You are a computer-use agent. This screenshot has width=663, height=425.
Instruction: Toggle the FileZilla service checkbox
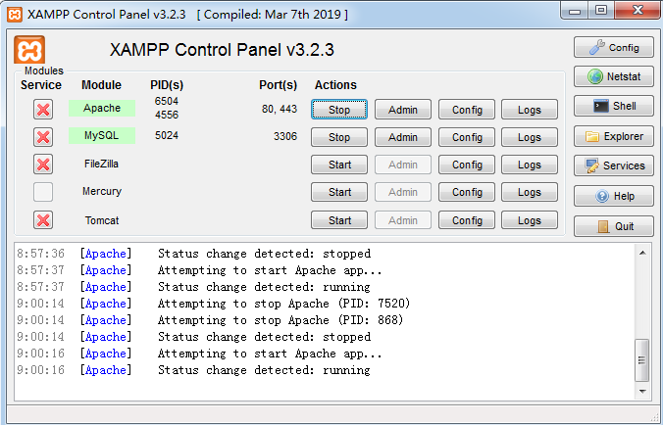pos(43,165)
